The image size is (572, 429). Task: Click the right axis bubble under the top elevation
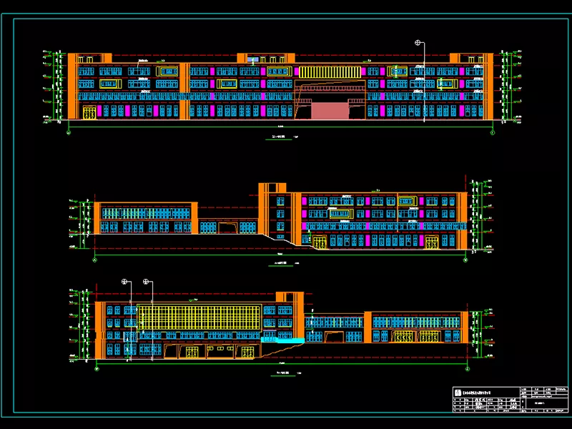tap(493, 132)
